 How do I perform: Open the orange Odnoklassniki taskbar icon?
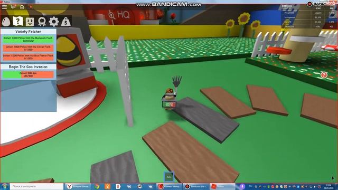tap(108, 186)
